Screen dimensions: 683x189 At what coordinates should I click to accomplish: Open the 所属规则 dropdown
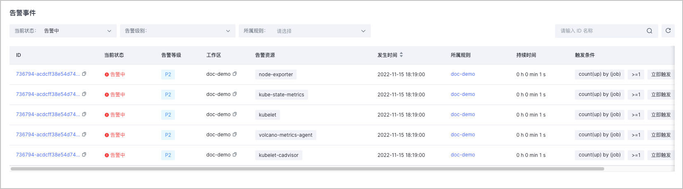(305, 31)
